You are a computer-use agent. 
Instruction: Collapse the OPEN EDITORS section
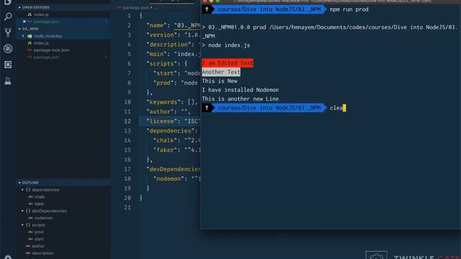36,7
